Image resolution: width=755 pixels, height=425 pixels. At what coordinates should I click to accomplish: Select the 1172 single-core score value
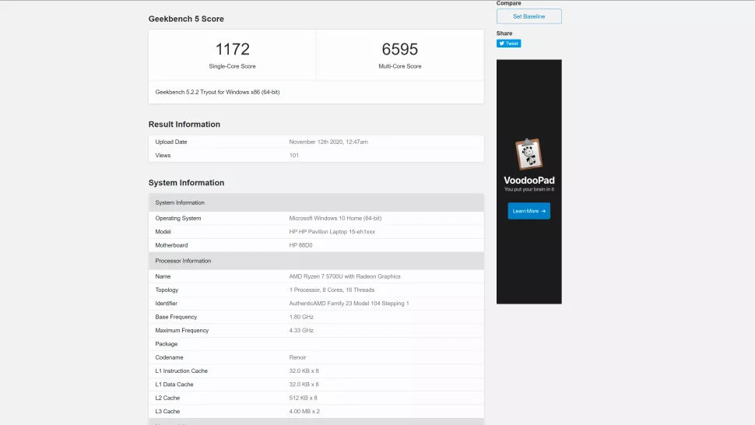point(232,49)
